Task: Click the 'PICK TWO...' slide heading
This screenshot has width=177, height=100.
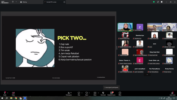Action: [x=72, y=38]
